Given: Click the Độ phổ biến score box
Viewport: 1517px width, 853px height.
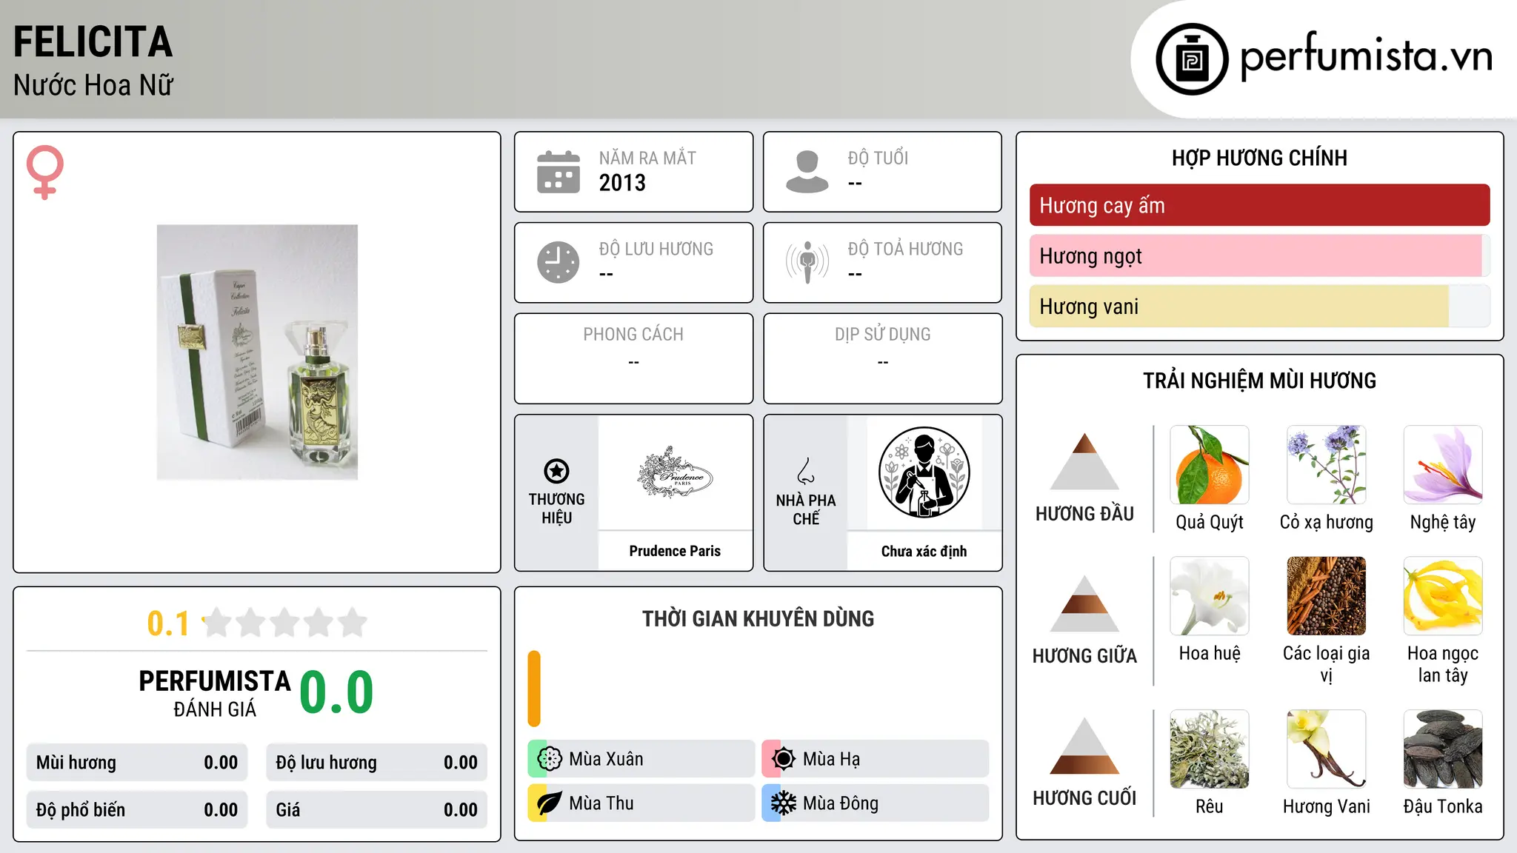Looking at the screenshot, I should tap(137, 810).
